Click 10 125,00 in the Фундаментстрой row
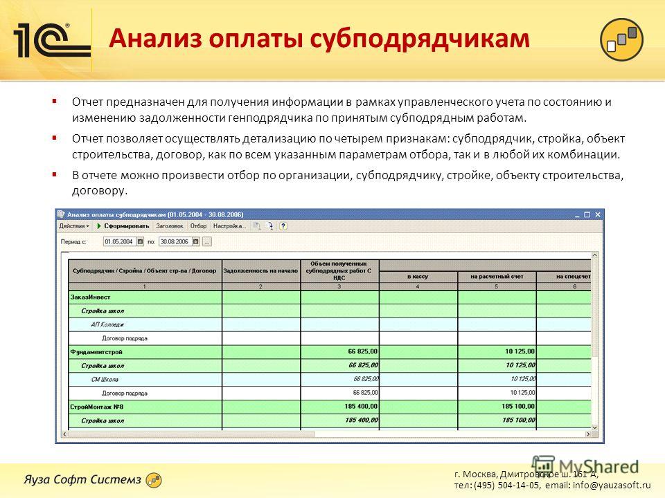Screen dimensions: 665x498 520,351
